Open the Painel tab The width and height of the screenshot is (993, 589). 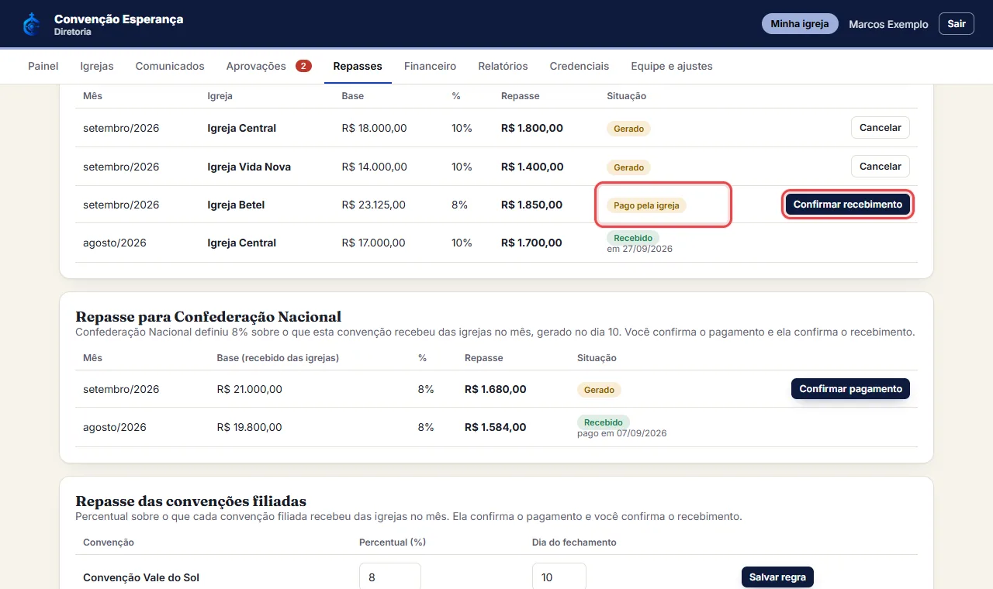tap(43, 66)
